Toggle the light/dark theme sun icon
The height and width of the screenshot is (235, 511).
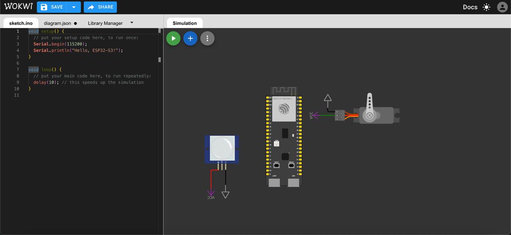tap(486, 7)
